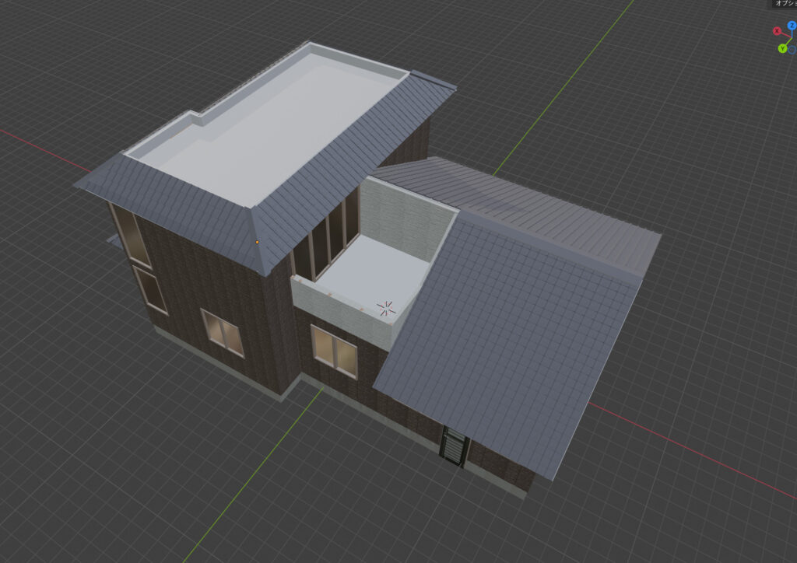This screenshot has width=797, height=563.
Task: Click the hollow blue negative-Z gizmo circle
Action: pos(792,50)
